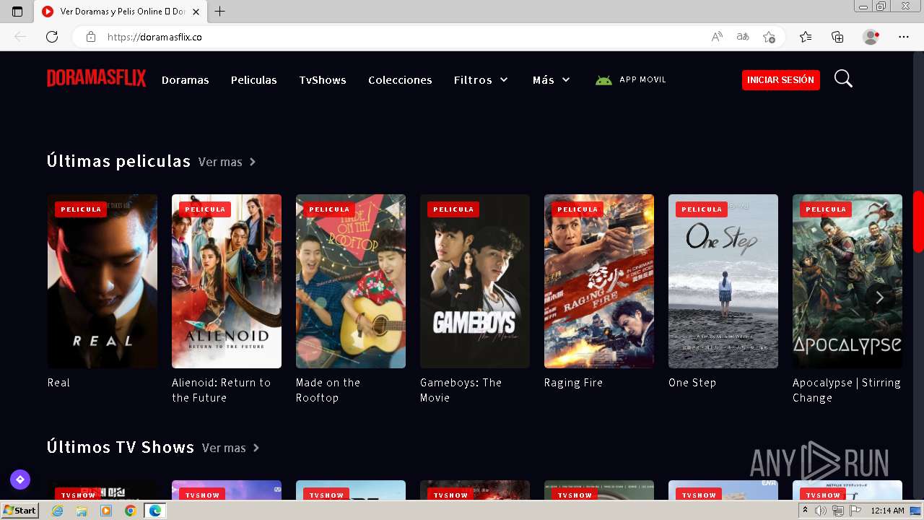
Task: Click the taskbar clock 12:14 AM
Action: coord(887,511)
